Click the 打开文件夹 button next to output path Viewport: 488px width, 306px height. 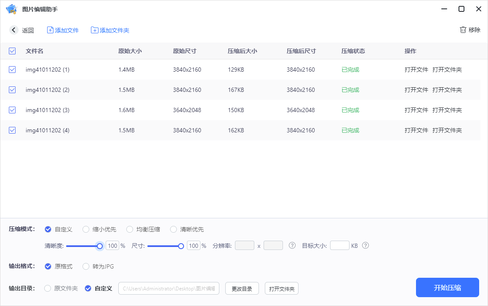[x=281, y=288]
